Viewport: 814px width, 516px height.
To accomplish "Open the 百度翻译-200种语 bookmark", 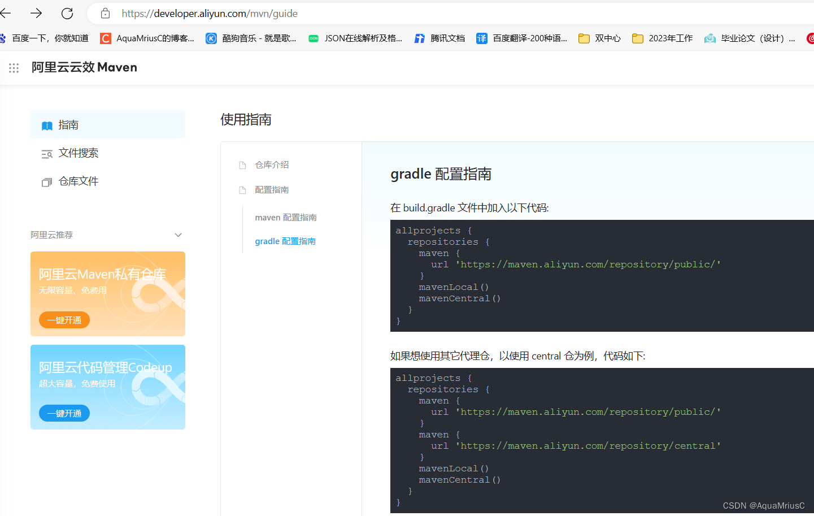I will coord(521,38).
